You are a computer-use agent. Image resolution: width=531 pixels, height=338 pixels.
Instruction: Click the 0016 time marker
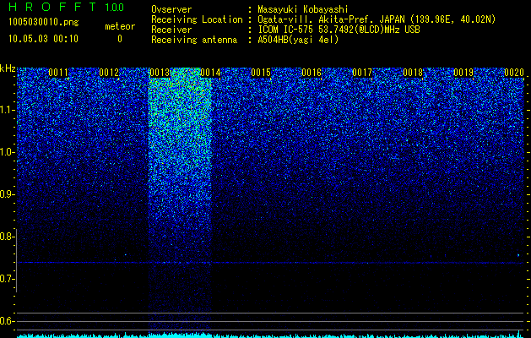(312, 73)
